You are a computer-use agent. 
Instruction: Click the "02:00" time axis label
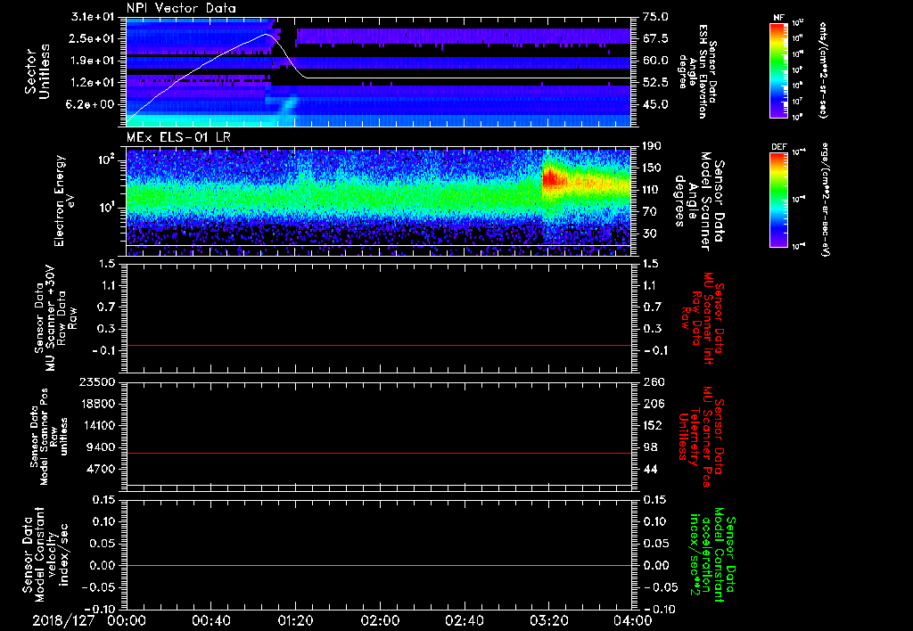pos(380,620)
